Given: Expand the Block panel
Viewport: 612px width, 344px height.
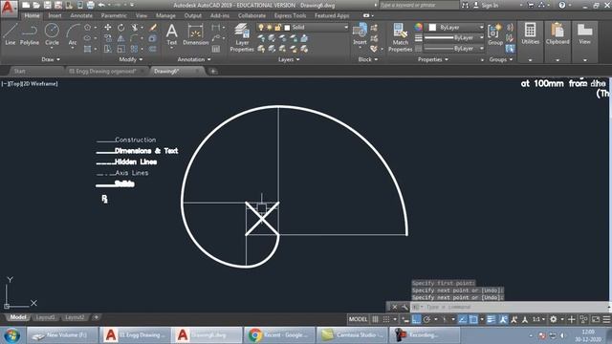Looking at the screenshot, I should pos(368,59).
